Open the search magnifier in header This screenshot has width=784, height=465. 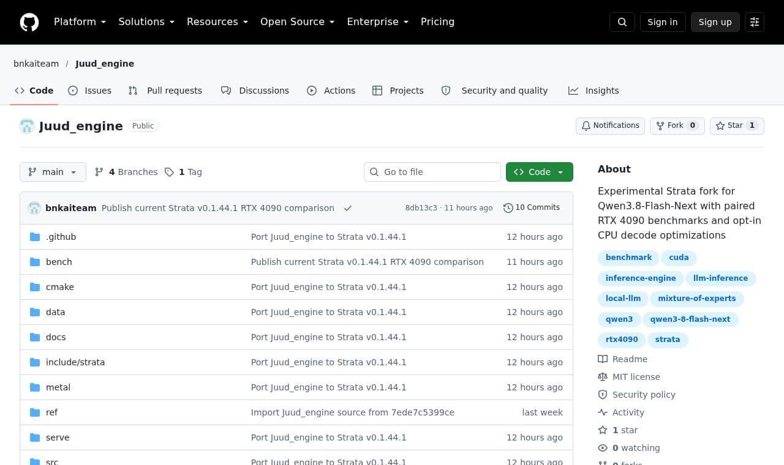622,22
